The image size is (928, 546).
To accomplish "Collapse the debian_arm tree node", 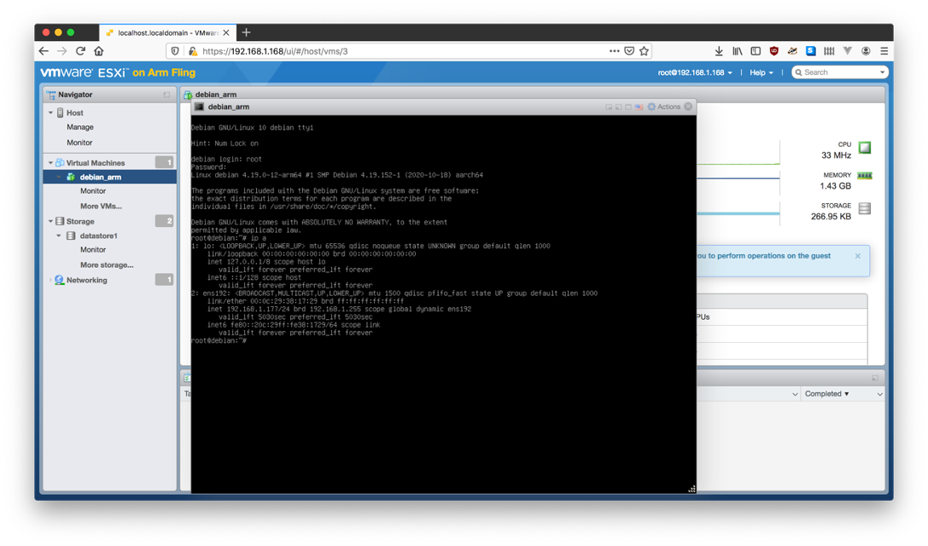I will pos(59,177).
